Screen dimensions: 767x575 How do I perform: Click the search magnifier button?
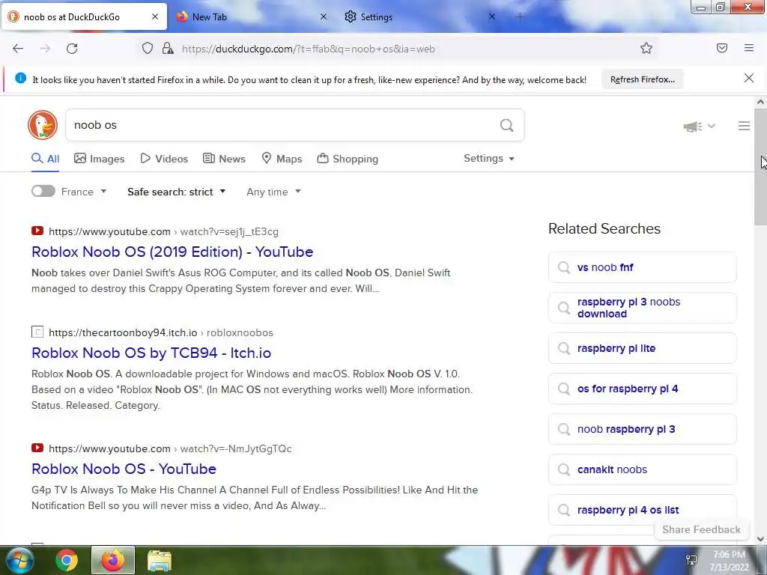pyautogui.click(x=507, y=125)
